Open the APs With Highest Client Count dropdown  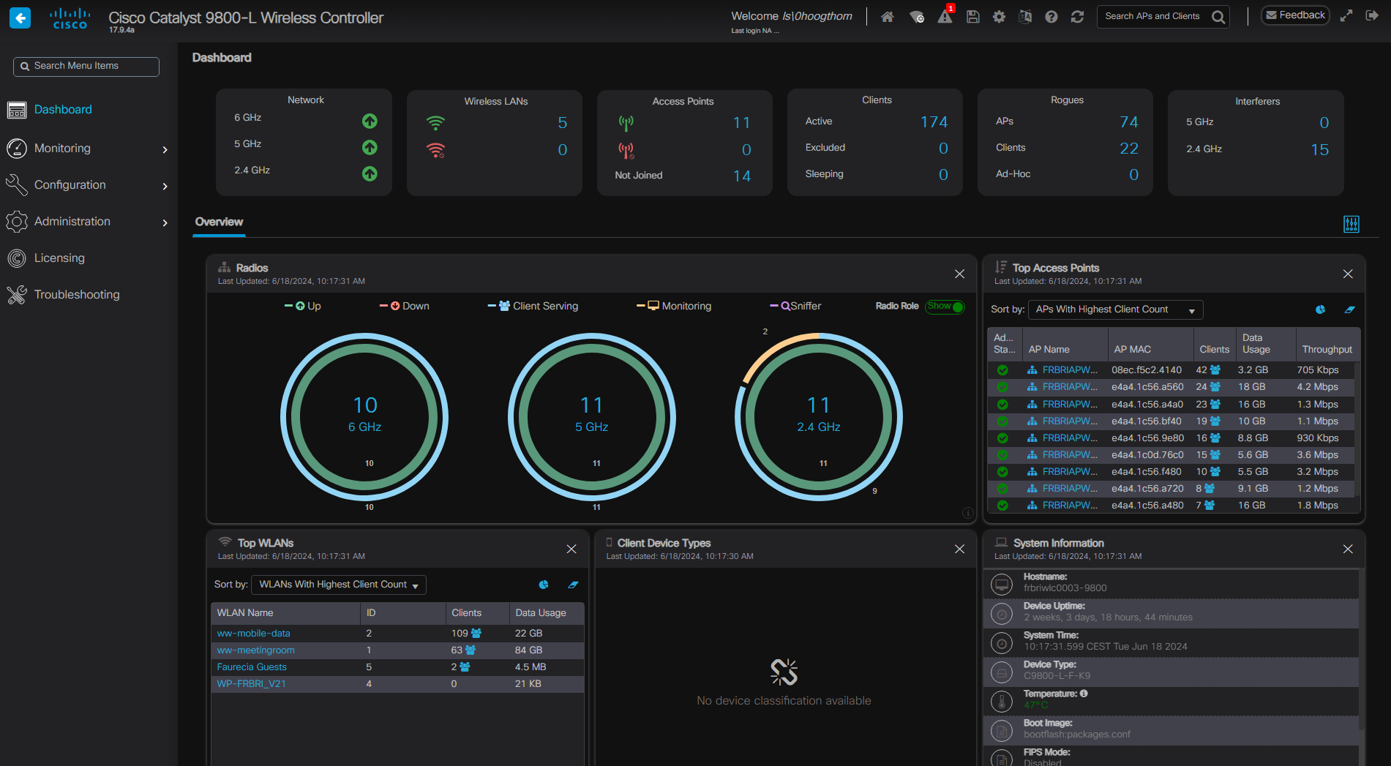pos(1114,309)
